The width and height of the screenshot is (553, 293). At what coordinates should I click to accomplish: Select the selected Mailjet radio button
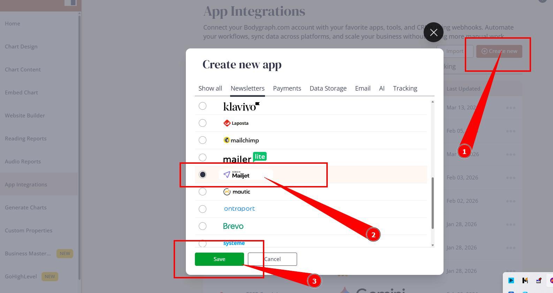coord(203,175)
